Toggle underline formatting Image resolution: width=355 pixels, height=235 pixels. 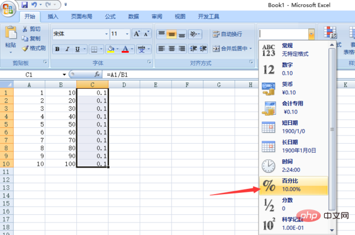pyautogui.click(x=78, y=49)
